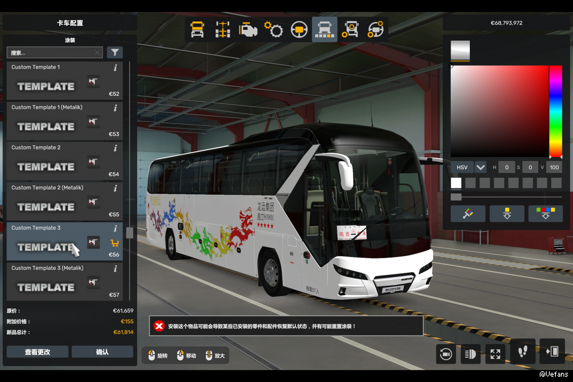
Task: Open the truck cabin configuration tab
Action: click(x=197, y=29)
